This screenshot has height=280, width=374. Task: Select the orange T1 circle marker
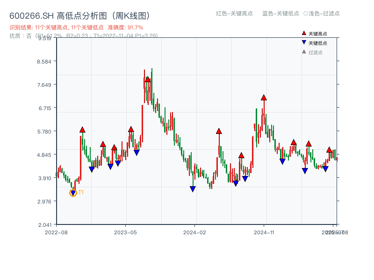pos(73,193)
